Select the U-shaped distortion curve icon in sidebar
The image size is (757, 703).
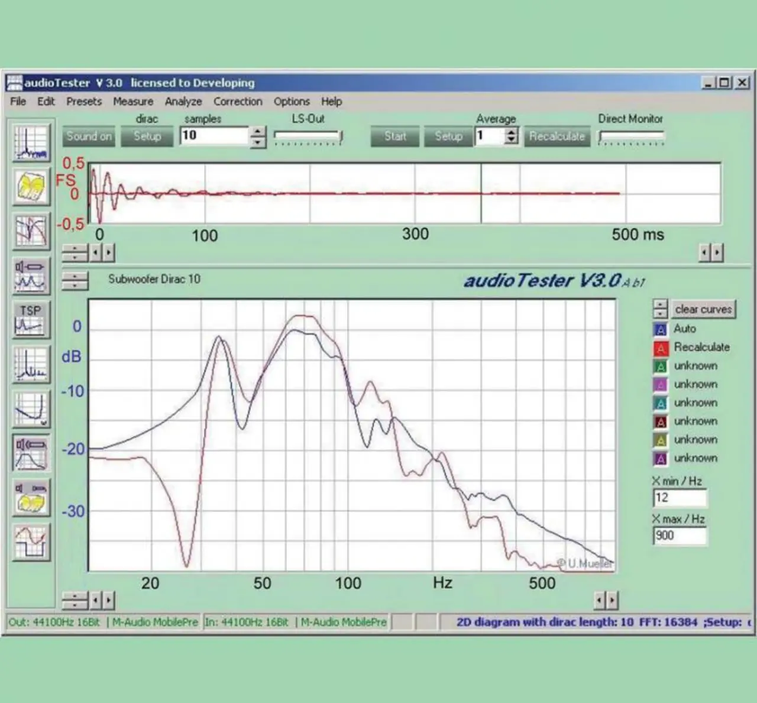point(31,409)
